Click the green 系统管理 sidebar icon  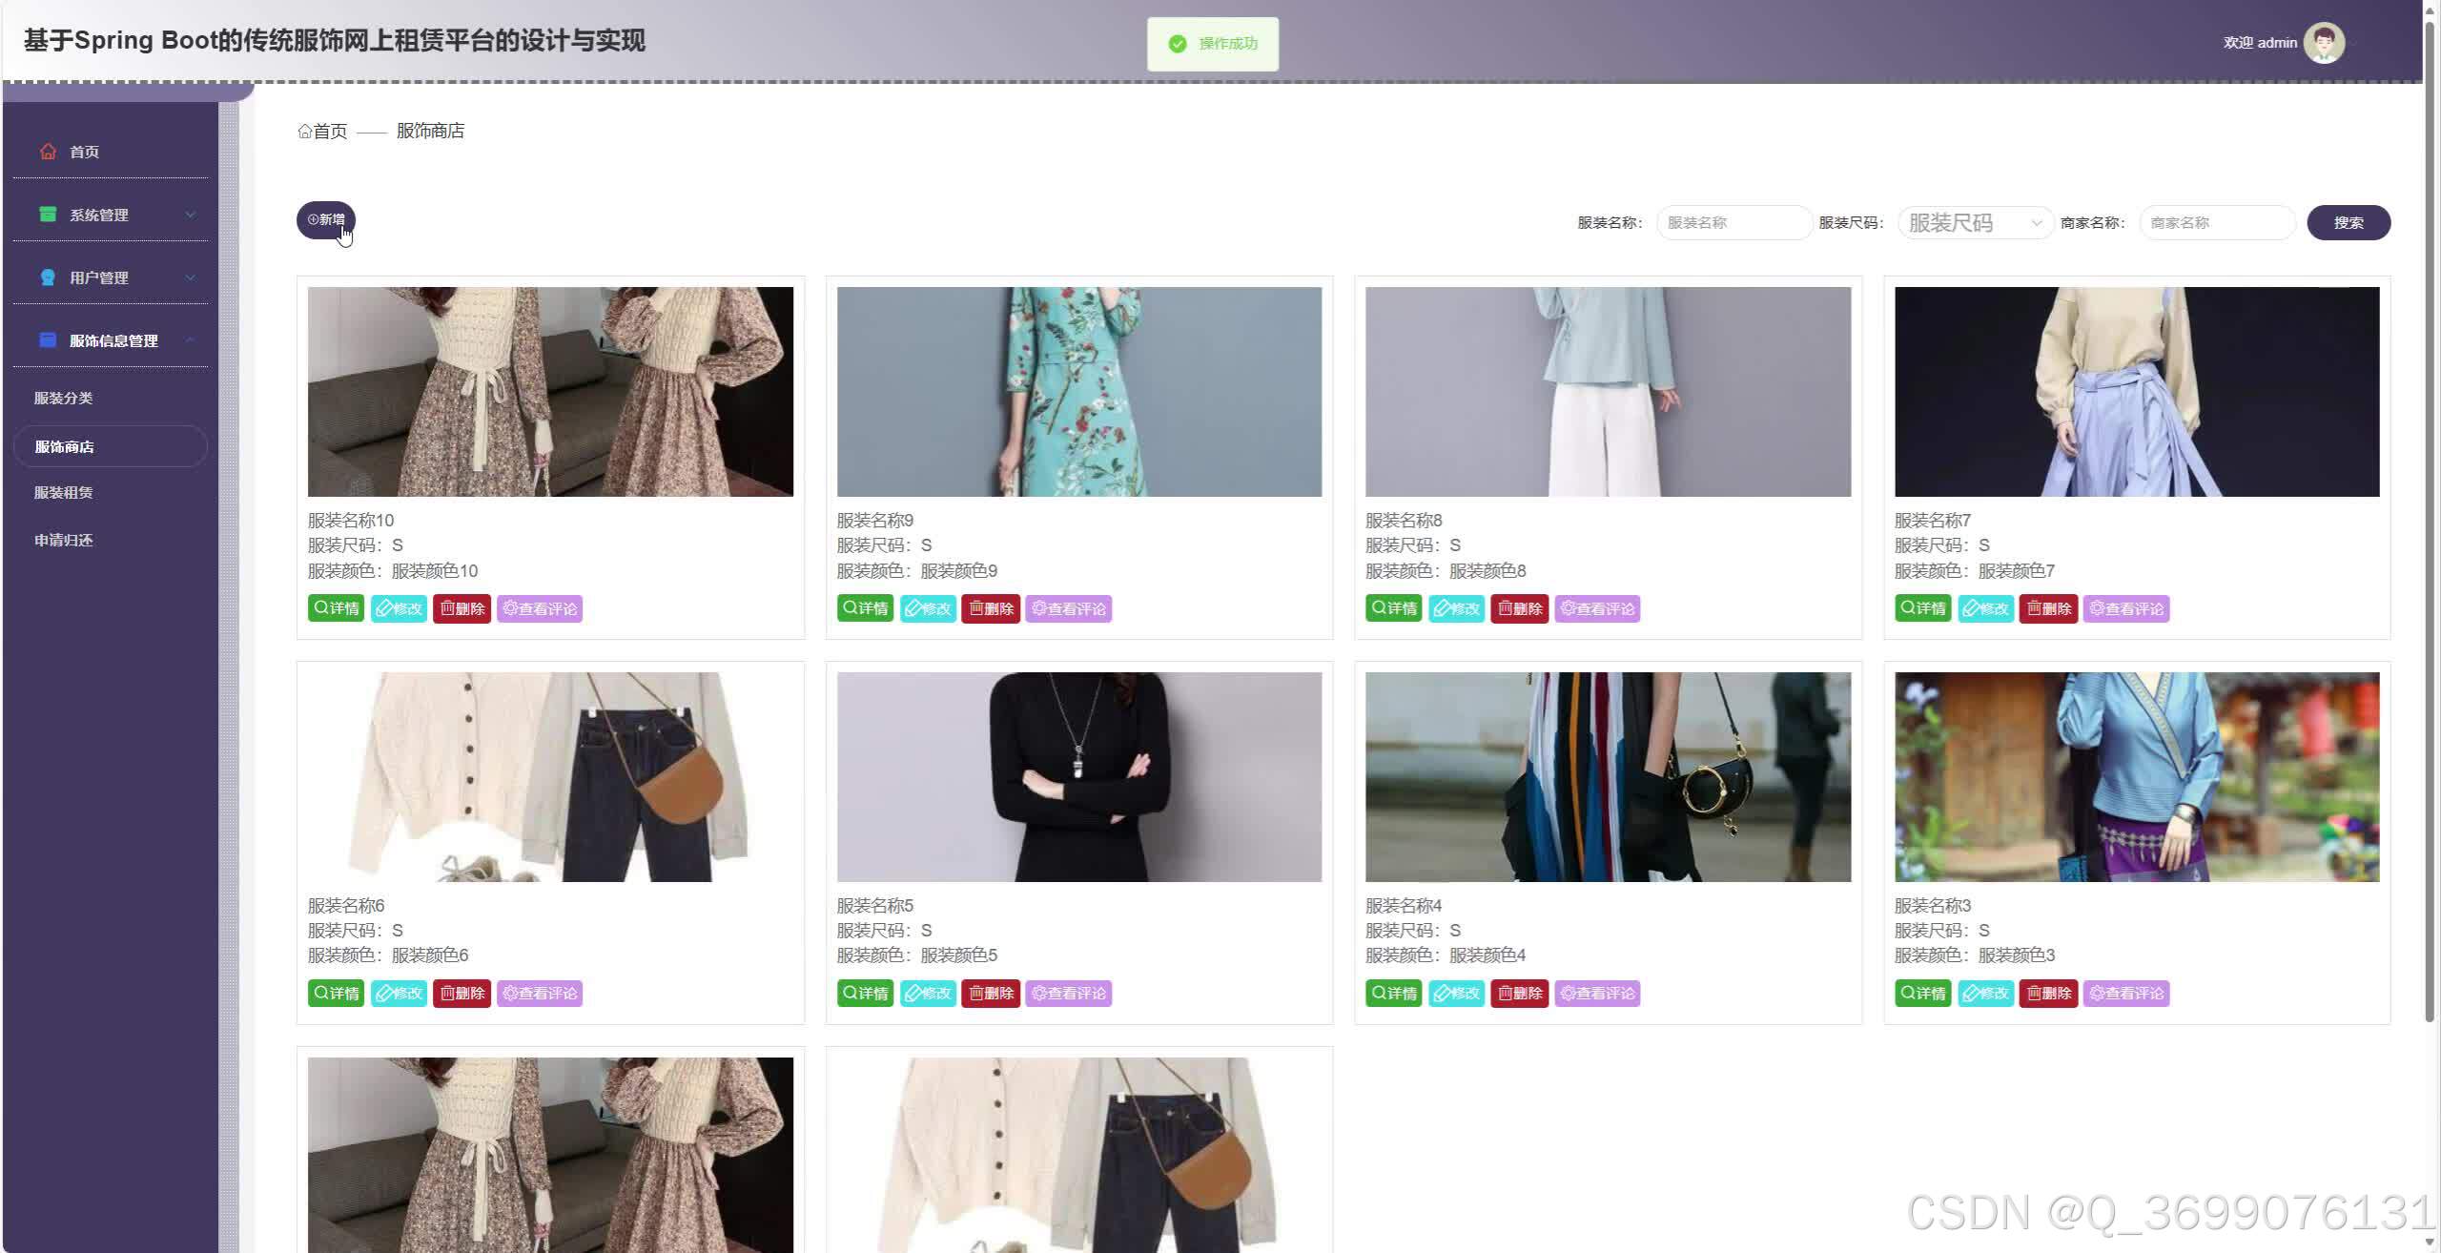pyautogui.click(x=48, y=215)
